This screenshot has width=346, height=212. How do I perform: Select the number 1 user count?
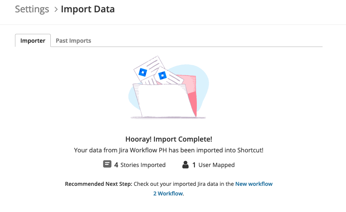tap(194, 165)
